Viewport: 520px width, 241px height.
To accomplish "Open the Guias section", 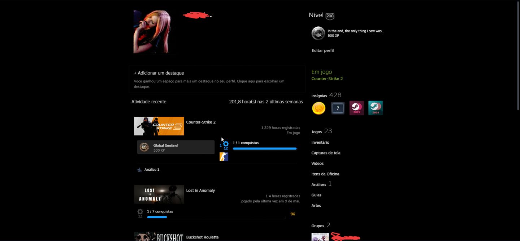I will point(316,195).
